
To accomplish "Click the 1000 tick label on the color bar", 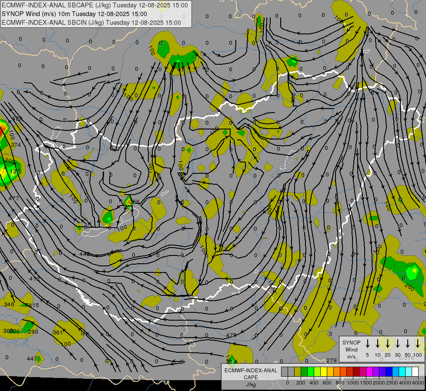I will point(353,383).
